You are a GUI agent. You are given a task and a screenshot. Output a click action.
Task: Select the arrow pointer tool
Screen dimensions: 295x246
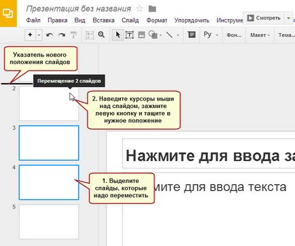coord(118,35)
